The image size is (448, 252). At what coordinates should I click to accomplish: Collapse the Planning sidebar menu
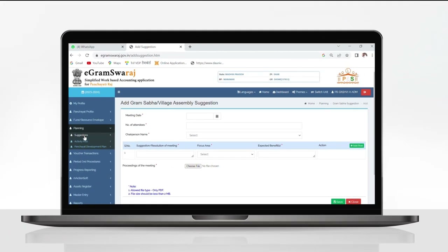coord(91,128)
